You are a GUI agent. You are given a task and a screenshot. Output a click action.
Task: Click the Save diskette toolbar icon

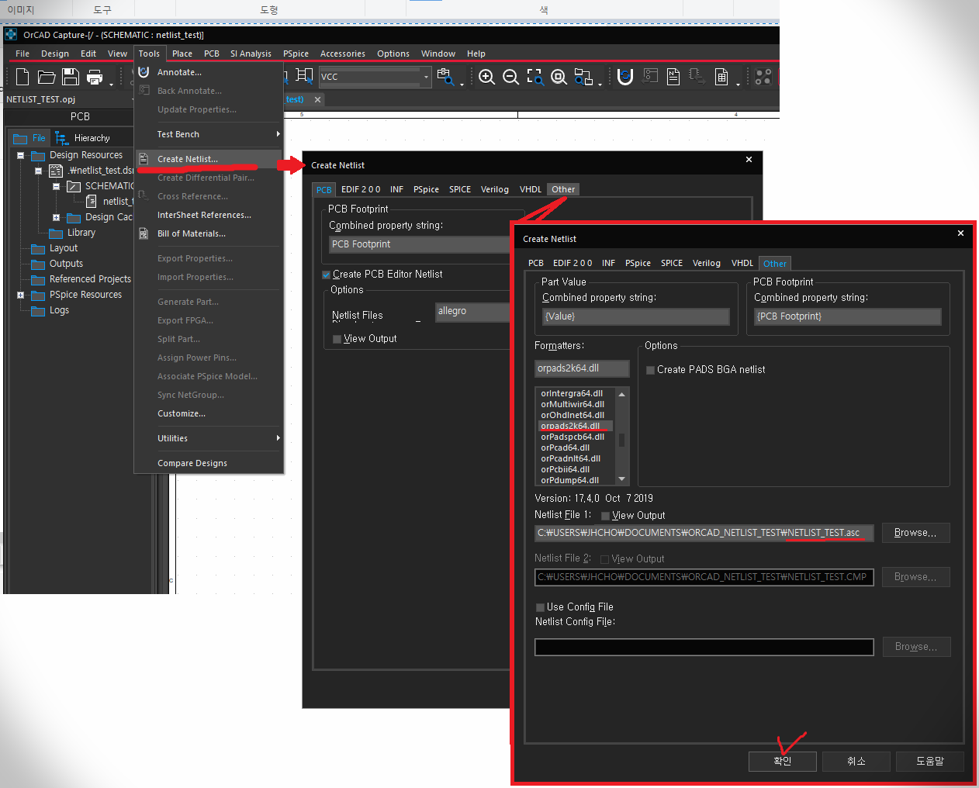71,77
